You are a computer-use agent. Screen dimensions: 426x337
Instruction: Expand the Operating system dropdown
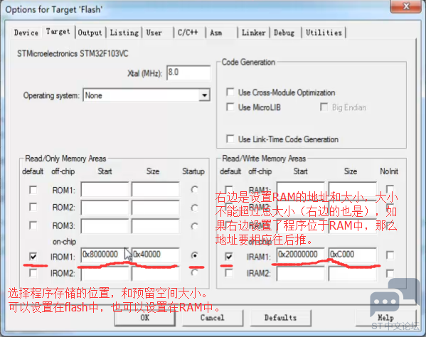(x=204, y=95)
